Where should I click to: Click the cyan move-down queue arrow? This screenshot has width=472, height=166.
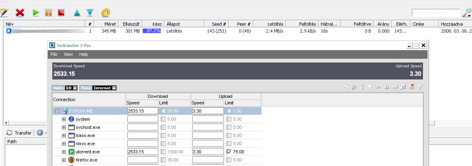tap(90, 13)
